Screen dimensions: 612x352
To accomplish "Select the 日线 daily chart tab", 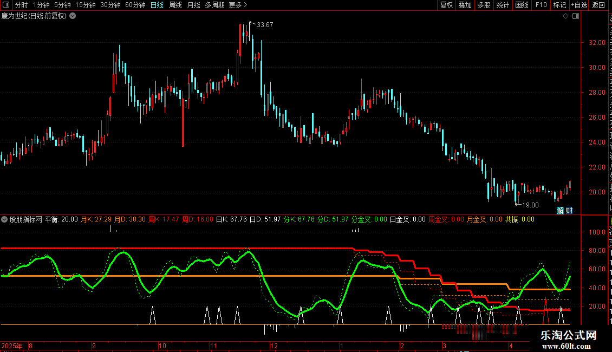I will pyautogui.click(x=157, y=5).
